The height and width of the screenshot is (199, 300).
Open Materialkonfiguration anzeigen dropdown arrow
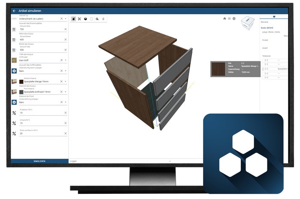click(66, 71)
